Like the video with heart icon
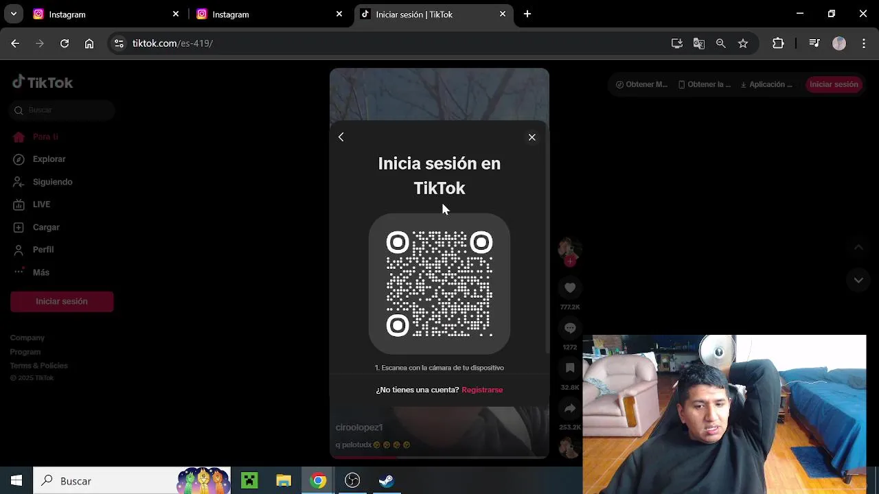The height and width of the screenshot is (494, 879). click(x=570, y=287)
